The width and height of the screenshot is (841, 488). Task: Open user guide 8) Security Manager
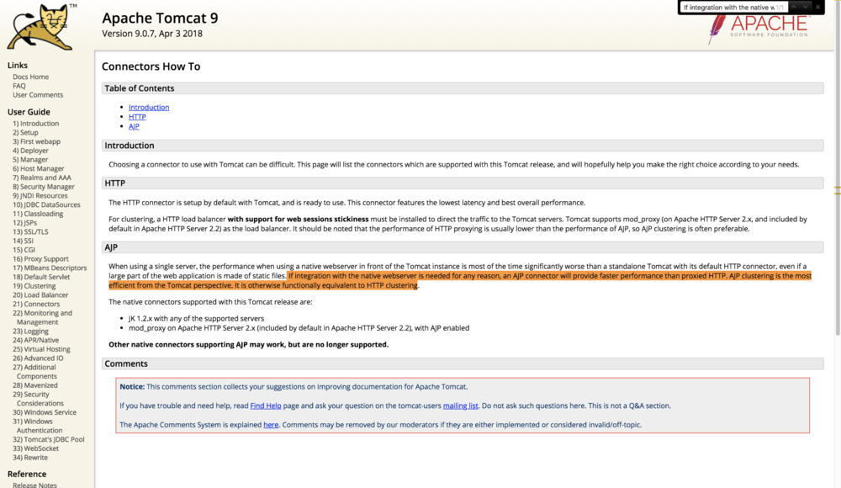(x=44, y=187)
